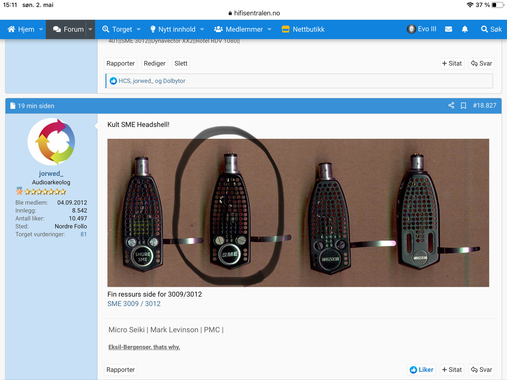
Task: Click the Medlemmer people icon
Action: tap(218, 29)
